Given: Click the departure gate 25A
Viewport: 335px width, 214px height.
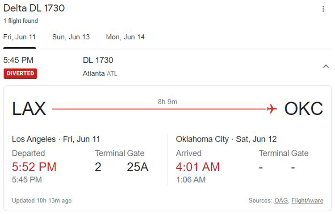Looking at the screenshot, I should coord(138,167).
